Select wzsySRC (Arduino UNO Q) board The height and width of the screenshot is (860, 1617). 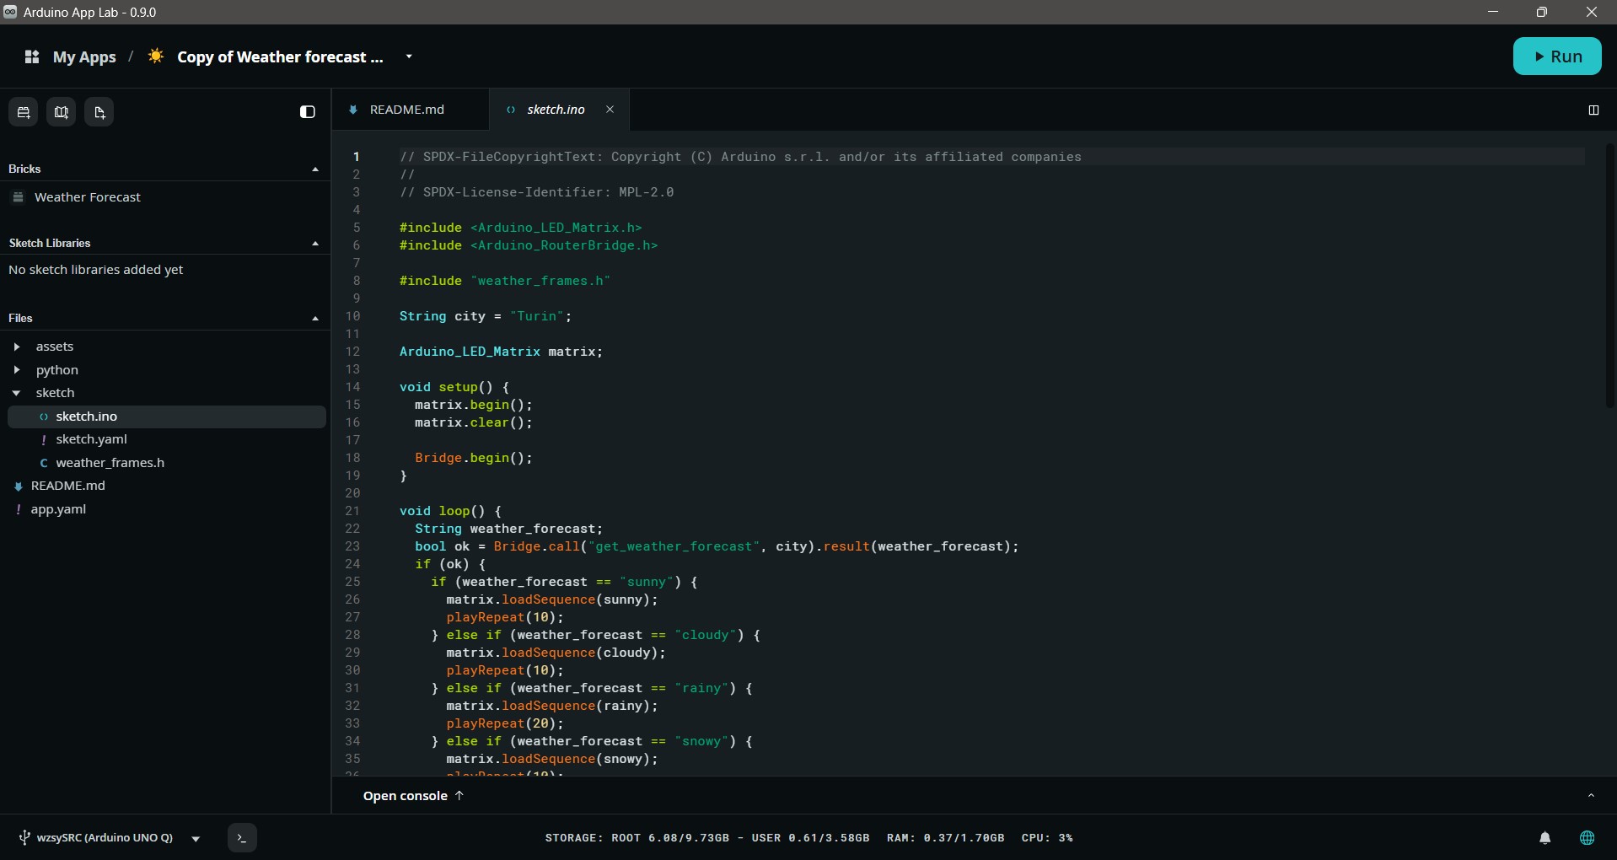pos(105,838)
